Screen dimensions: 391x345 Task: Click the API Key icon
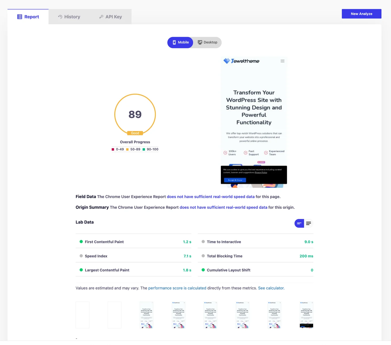point(101,16)
